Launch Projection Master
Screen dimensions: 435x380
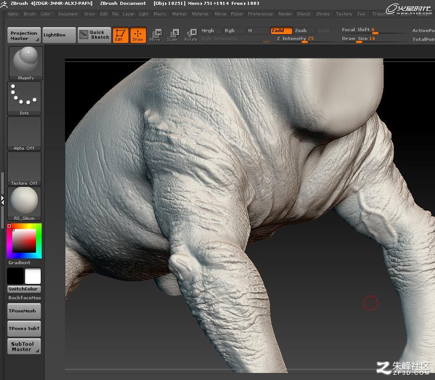point(24,35)
